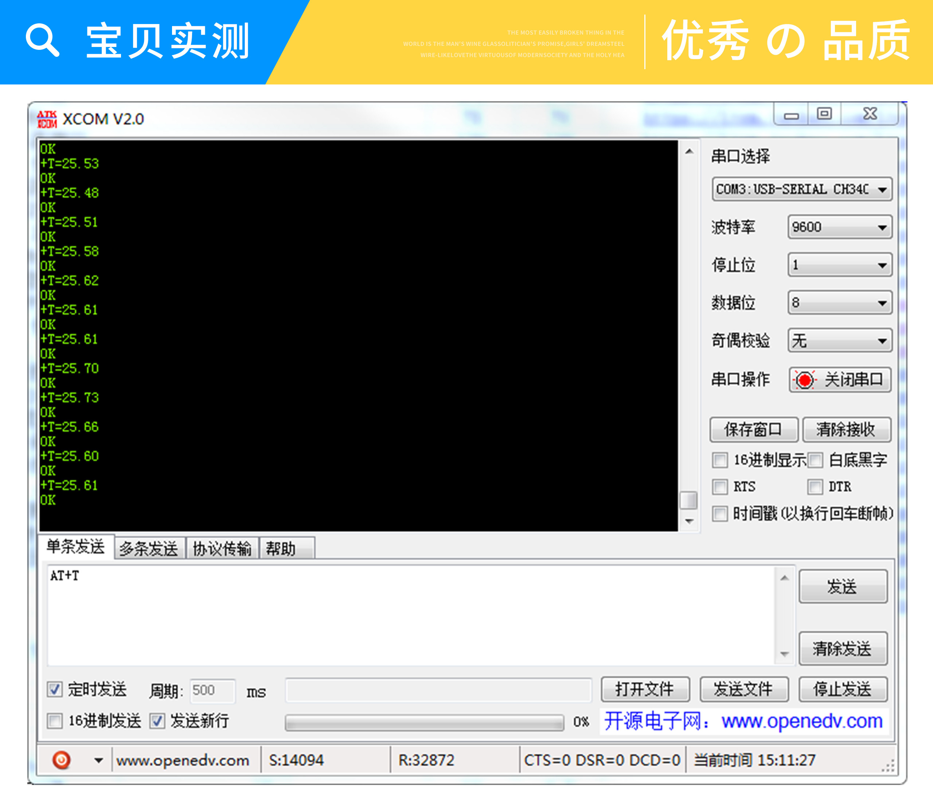Screen dimensions: 933x801
Task: Open the arrow menu beside the status bar icon
Action: [98, 760]
